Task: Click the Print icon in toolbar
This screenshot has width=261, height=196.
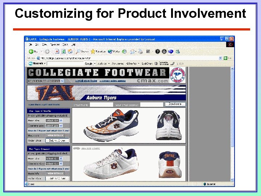Action: (141, 52)
